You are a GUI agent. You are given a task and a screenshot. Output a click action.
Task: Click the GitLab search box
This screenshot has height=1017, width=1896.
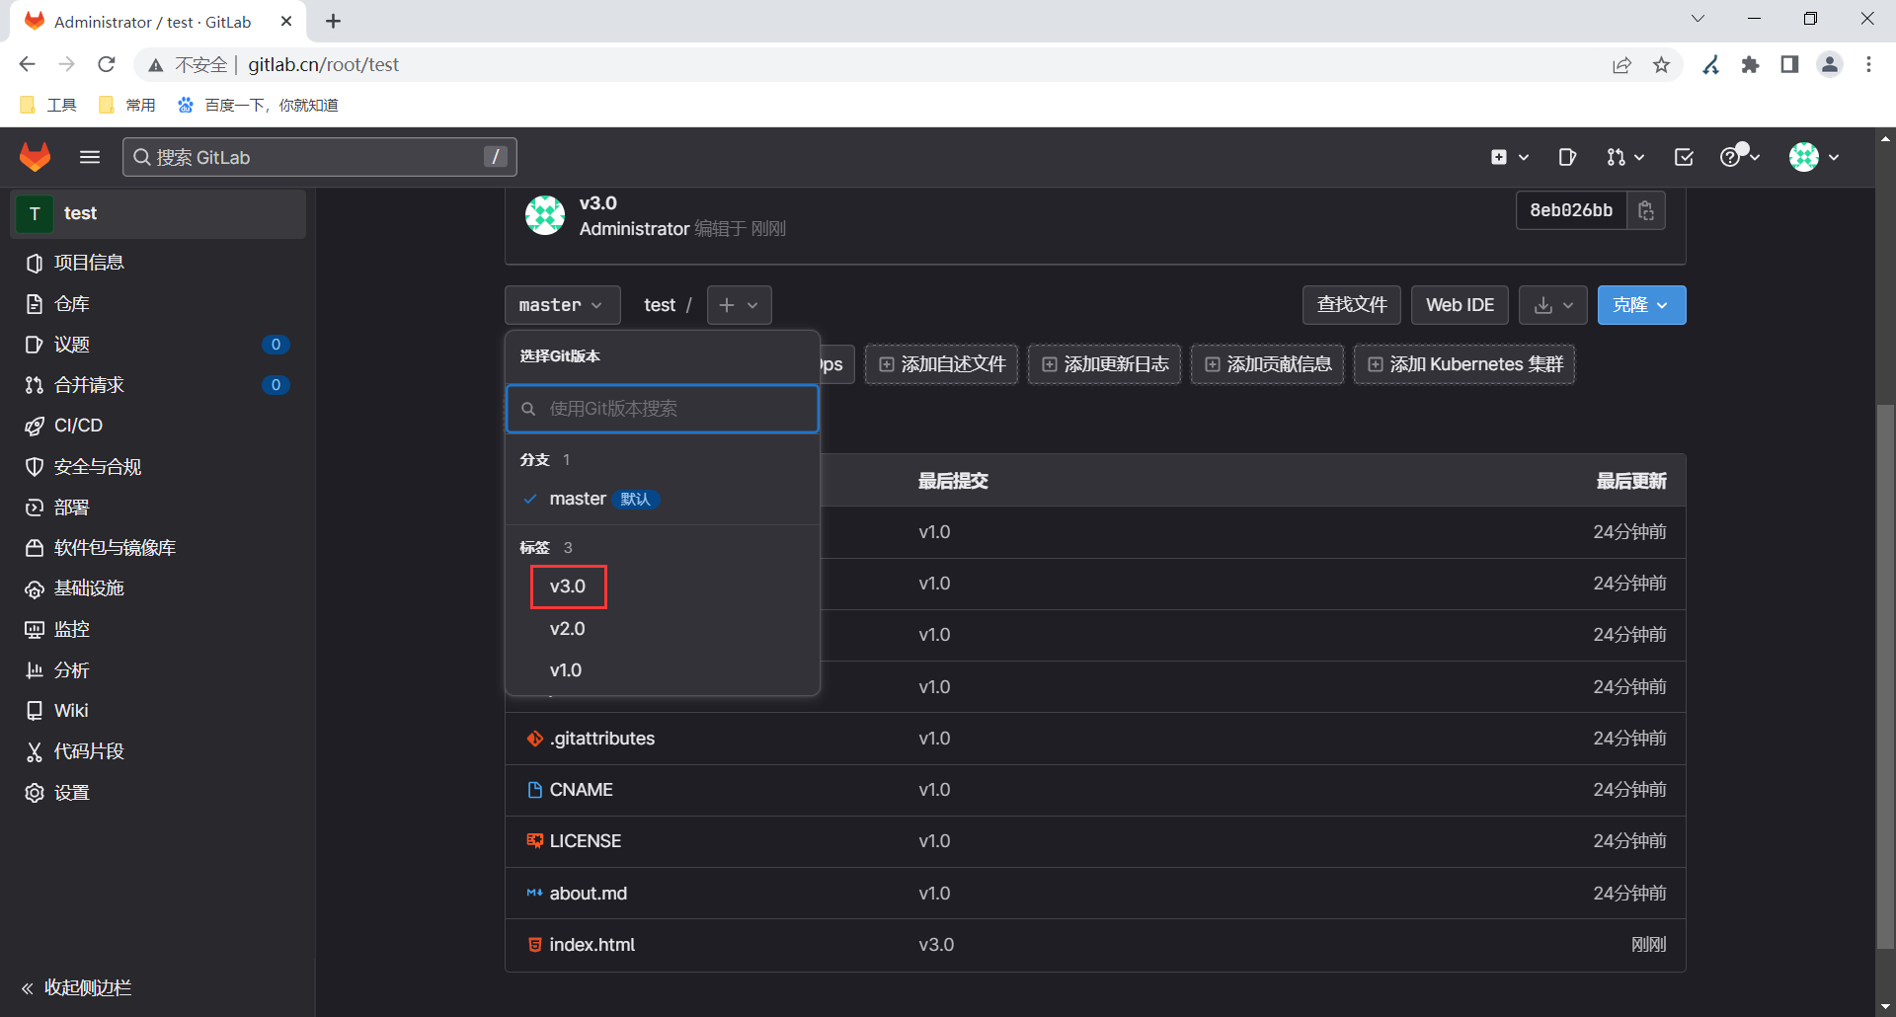(320, 157)
